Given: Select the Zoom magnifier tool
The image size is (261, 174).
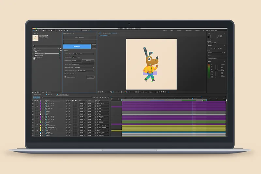Looking at the screenshot, I should pos(38,30).
